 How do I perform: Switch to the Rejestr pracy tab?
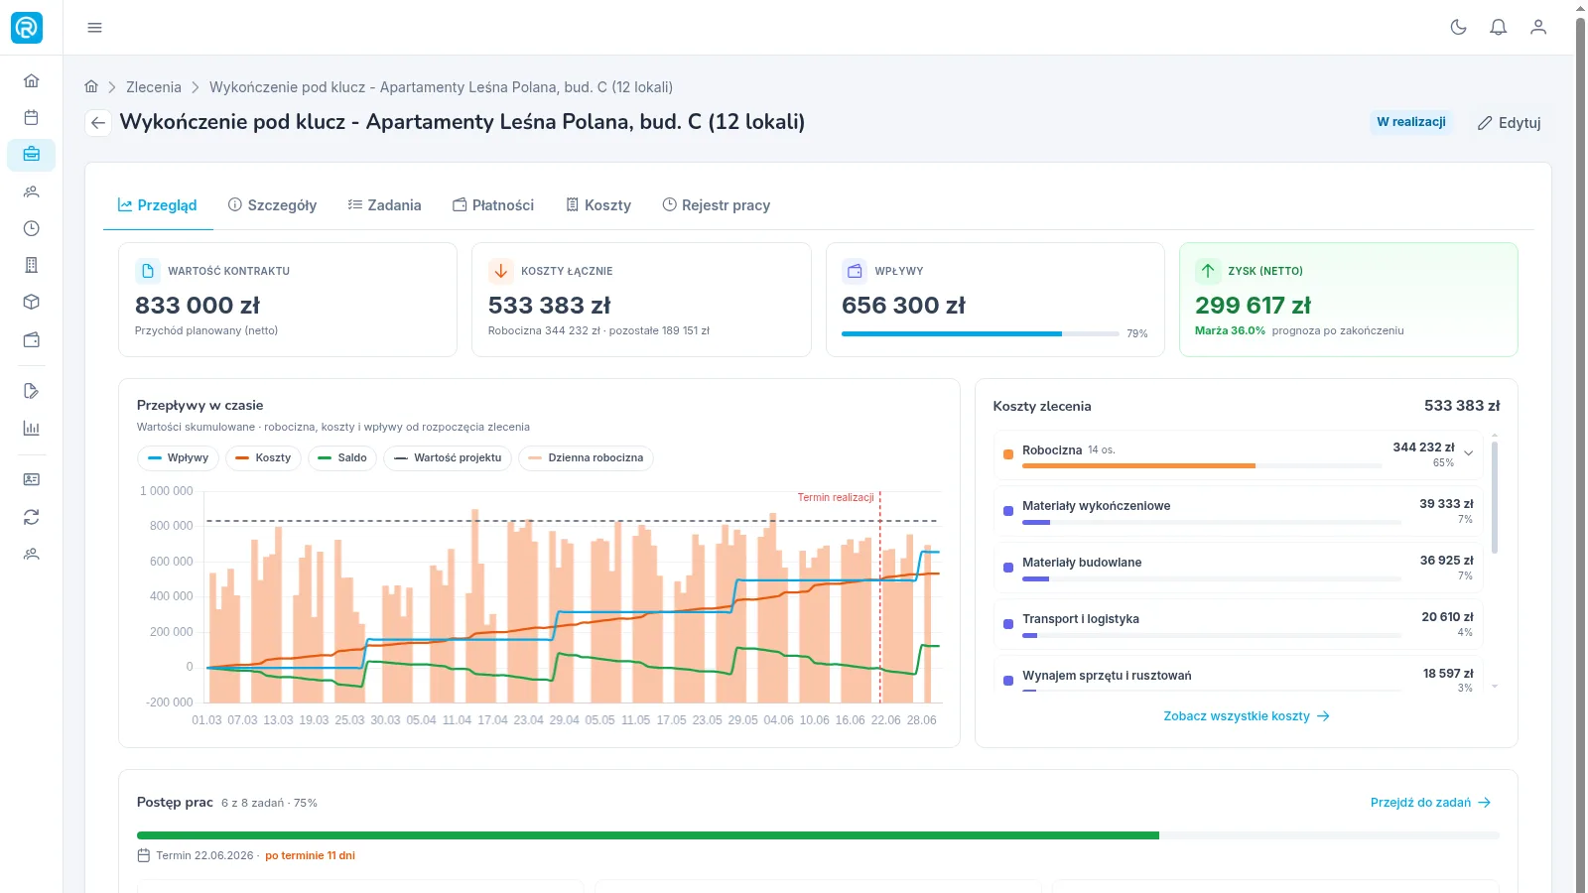tap(716, 205)
